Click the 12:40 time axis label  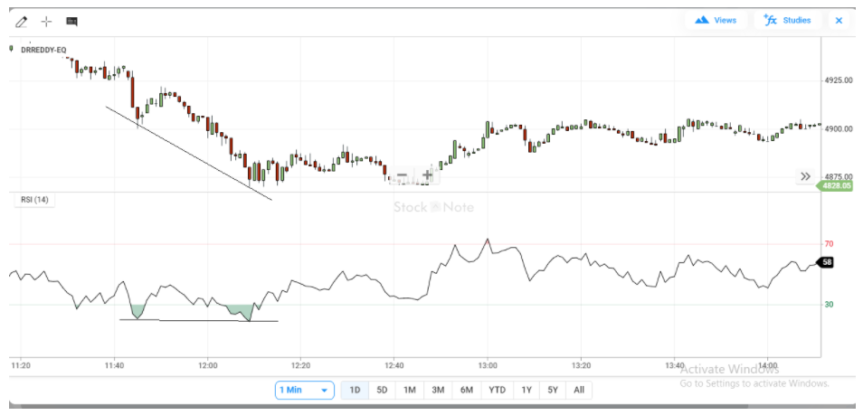[394, 365]
